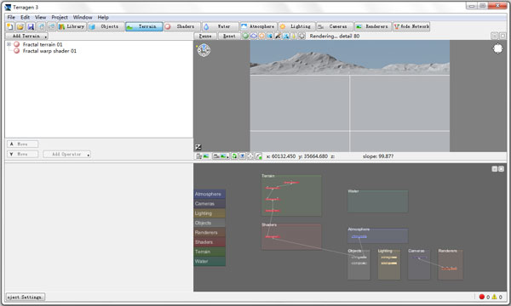The width and height of the screenshot is (511, 306).
Task: Select Shaders in the node network list
Action: click(x=210, y=242)
